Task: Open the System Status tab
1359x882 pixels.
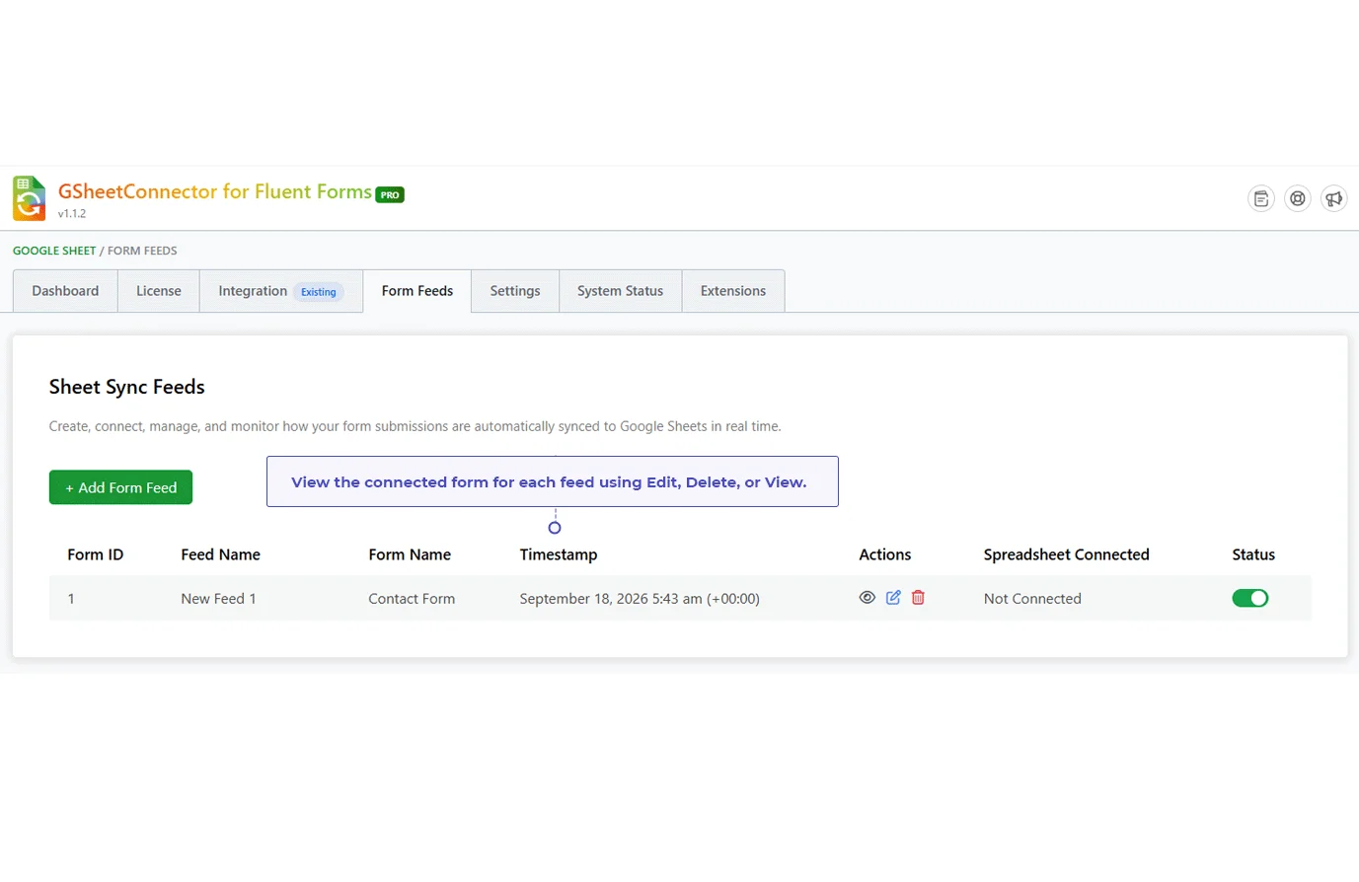Action: (621, 291)
